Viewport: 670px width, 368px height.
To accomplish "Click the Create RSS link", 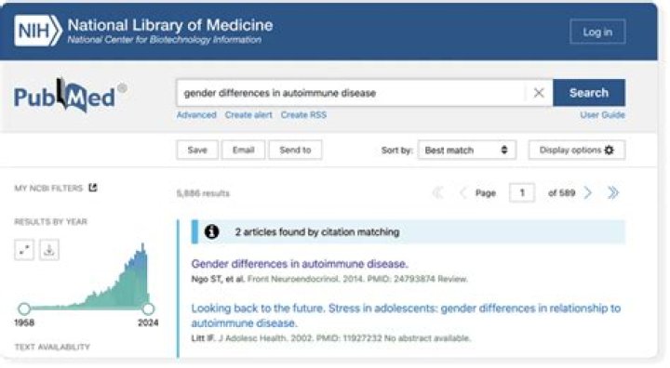I will pyautogui.click(x=303, y=115).
